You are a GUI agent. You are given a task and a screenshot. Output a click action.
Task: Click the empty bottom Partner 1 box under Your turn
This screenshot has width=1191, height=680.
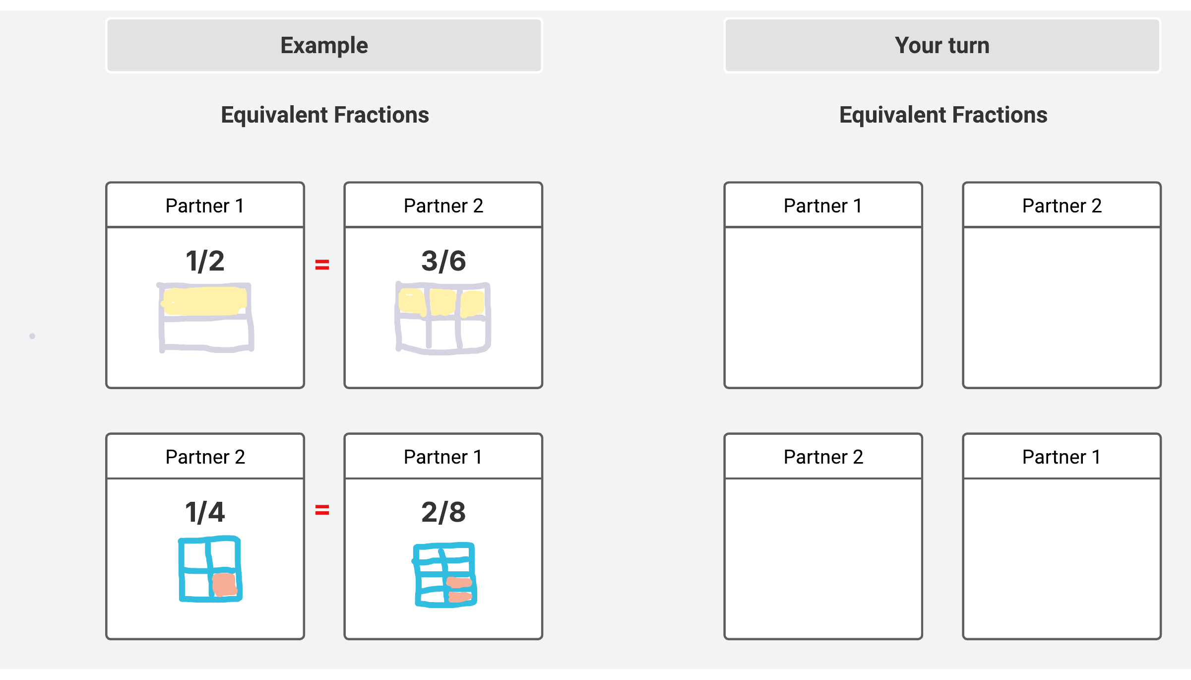point(1062,558)
